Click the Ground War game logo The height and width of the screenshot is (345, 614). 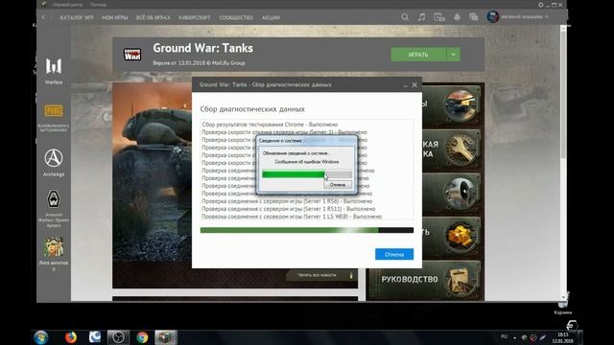tap(132, 54)
